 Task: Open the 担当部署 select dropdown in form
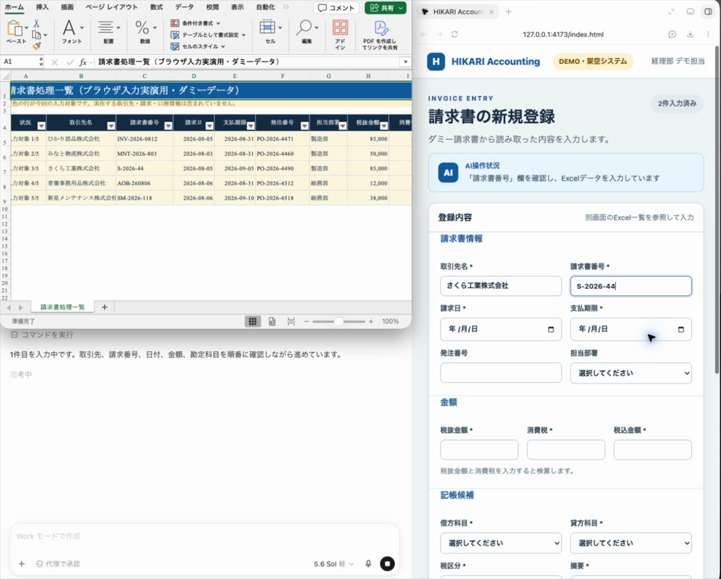[631, 373]
